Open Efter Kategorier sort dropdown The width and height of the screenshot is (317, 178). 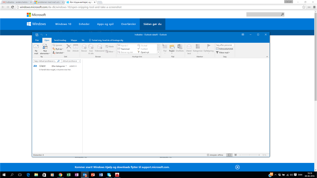59,66
